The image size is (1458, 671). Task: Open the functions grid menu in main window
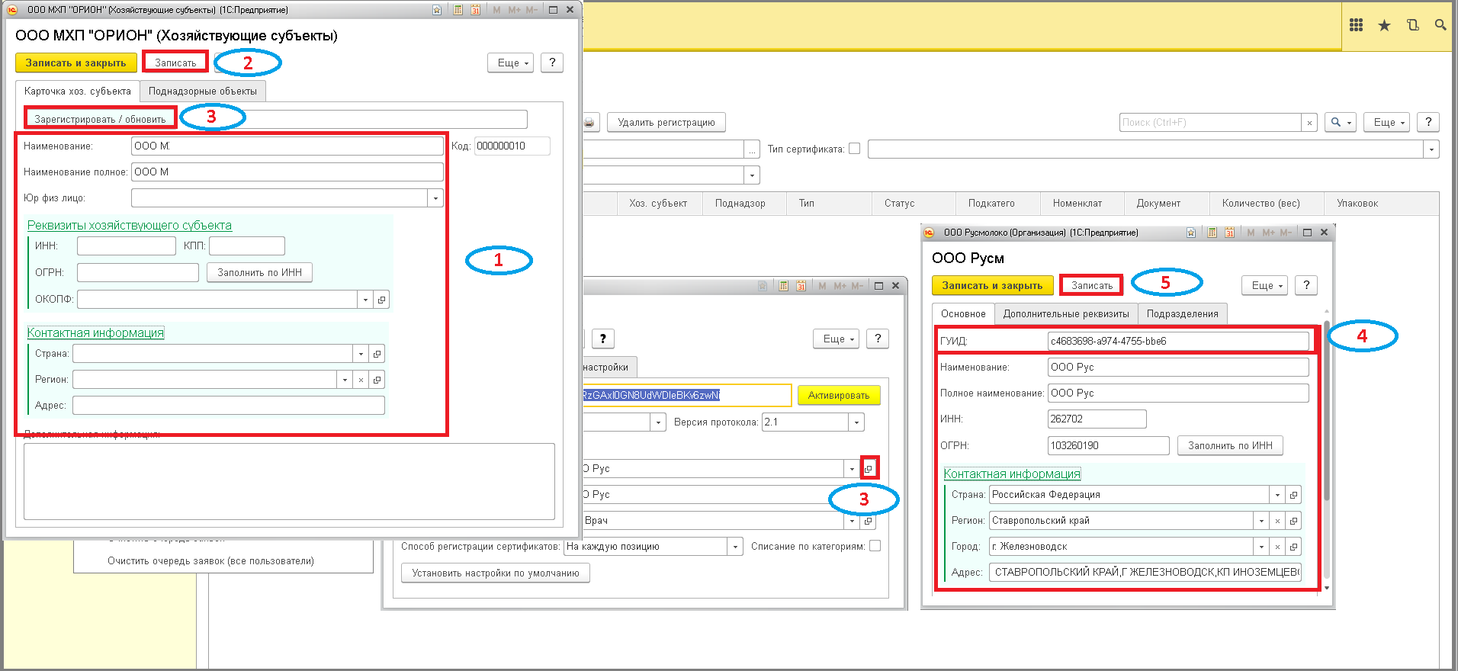point(1356,25)
